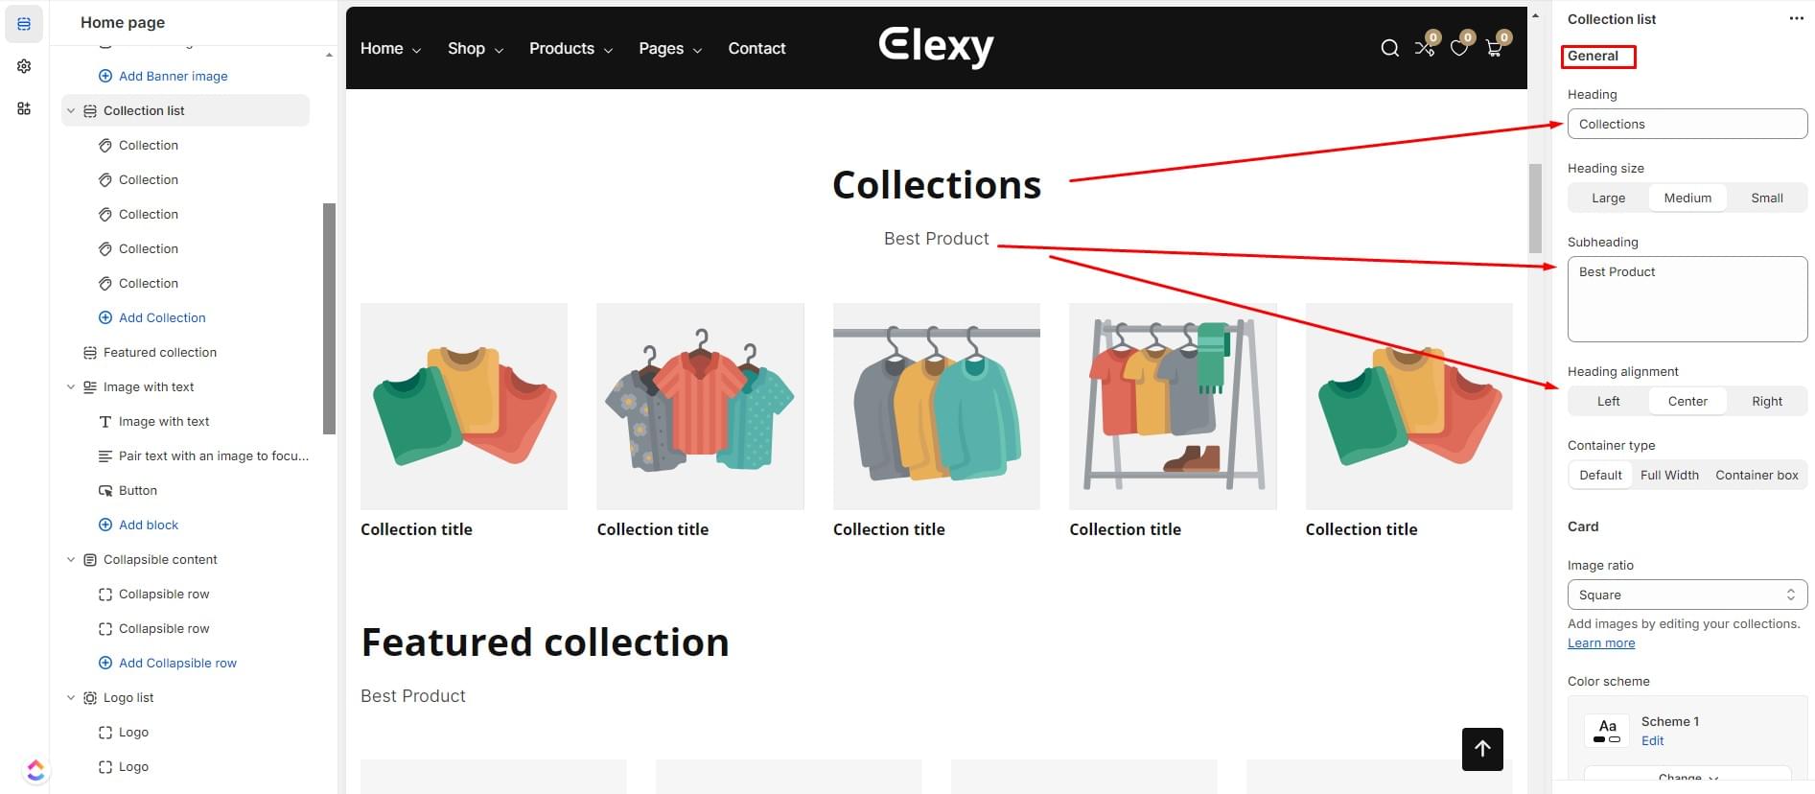Open the Learn more link

click(x=1601, y=642)
